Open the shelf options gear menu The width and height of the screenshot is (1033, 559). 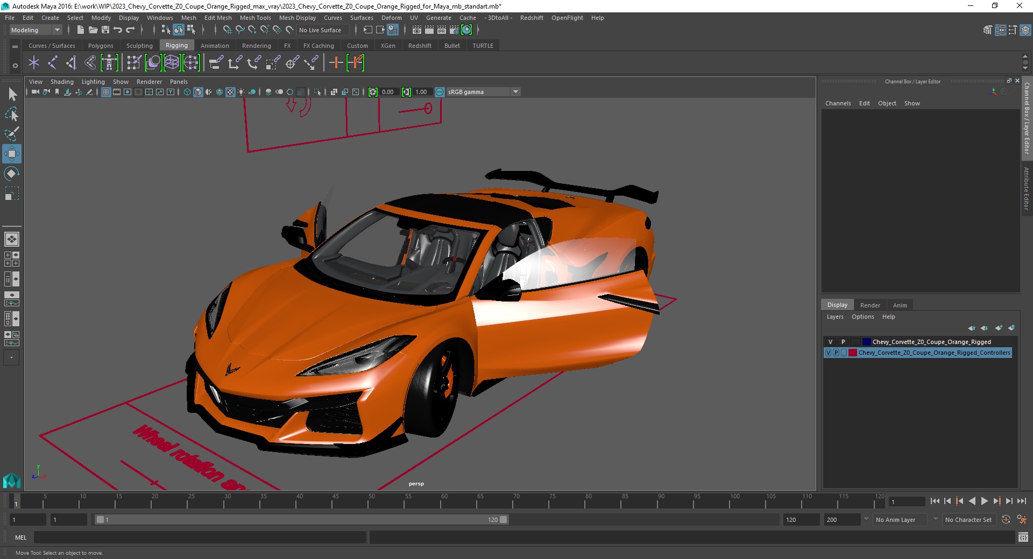tap(15, 66)
